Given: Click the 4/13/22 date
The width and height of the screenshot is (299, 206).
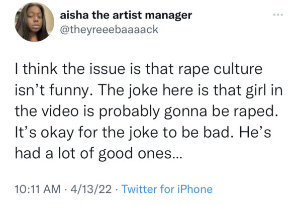Looking at the screenshot, I should pyautogui.click(x=91, y=189).
